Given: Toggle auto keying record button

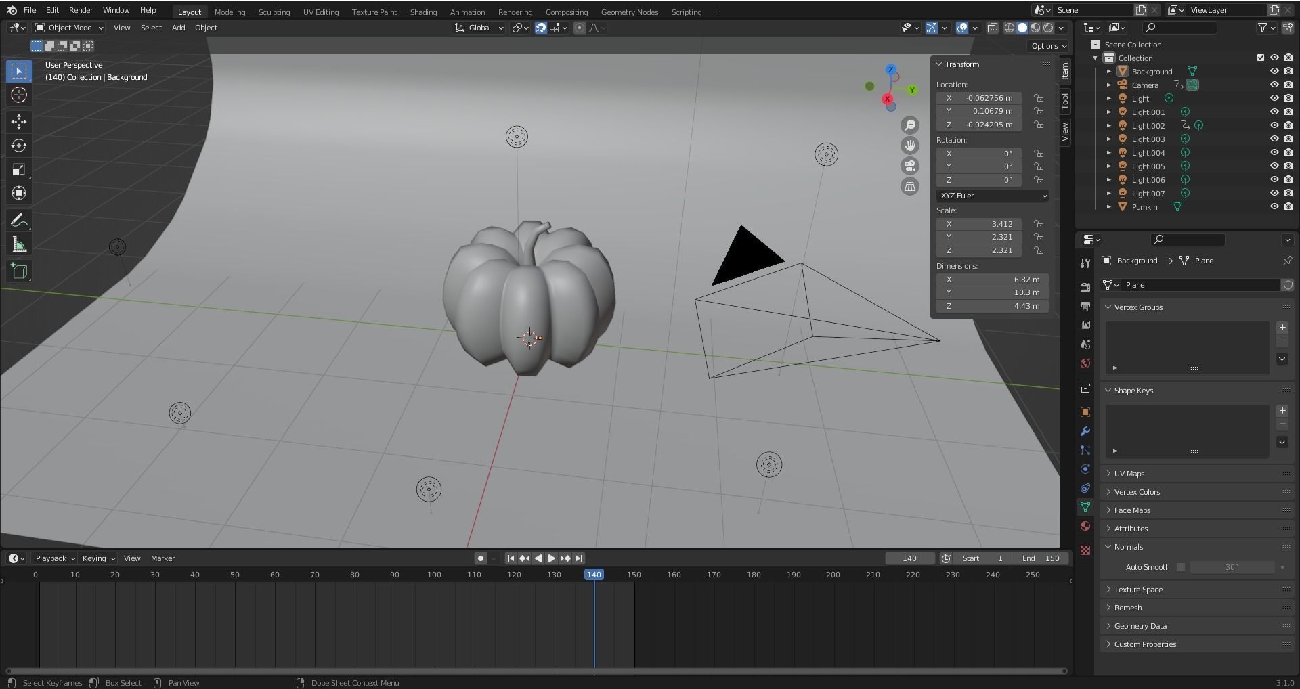Looking at the screenshot, I should click(x=480, y=558).
